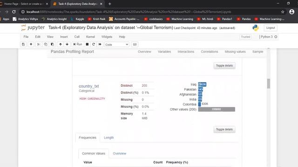This screenshot has width=298, height=167.
Task: Click the Jupyter logo
Action: 33,28
